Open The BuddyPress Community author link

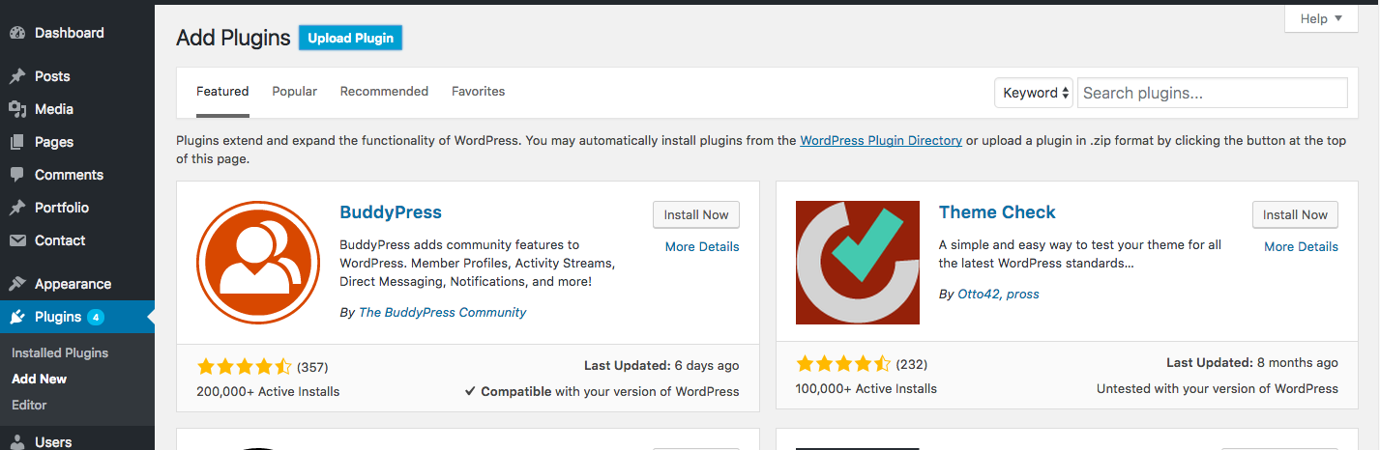443,313
